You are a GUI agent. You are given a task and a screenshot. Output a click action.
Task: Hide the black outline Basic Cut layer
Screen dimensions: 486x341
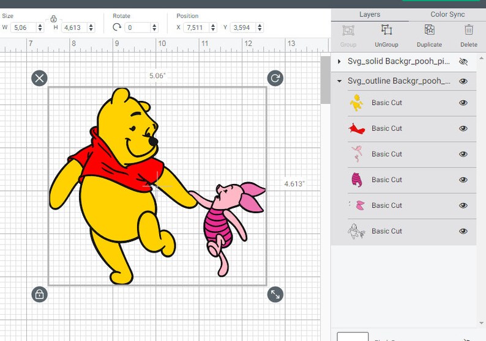(x=463, y=231)
